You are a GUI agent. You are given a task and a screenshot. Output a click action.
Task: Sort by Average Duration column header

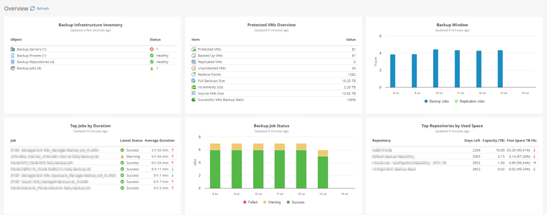[x=160, y=140]
